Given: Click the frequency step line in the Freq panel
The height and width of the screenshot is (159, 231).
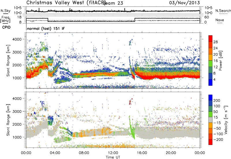Looking at the screenshot, I should tap(113, 20).
